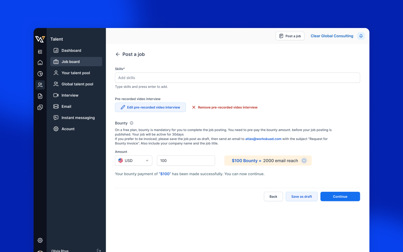Toggle the sidebar collapse menu icon
The height and width of the screenshot is (252, 403).
point(40,52)
